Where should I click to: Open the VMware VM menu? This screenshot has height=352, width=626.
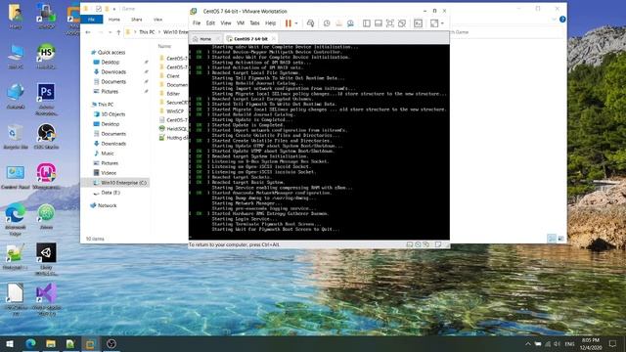click(x=241, y=23)
